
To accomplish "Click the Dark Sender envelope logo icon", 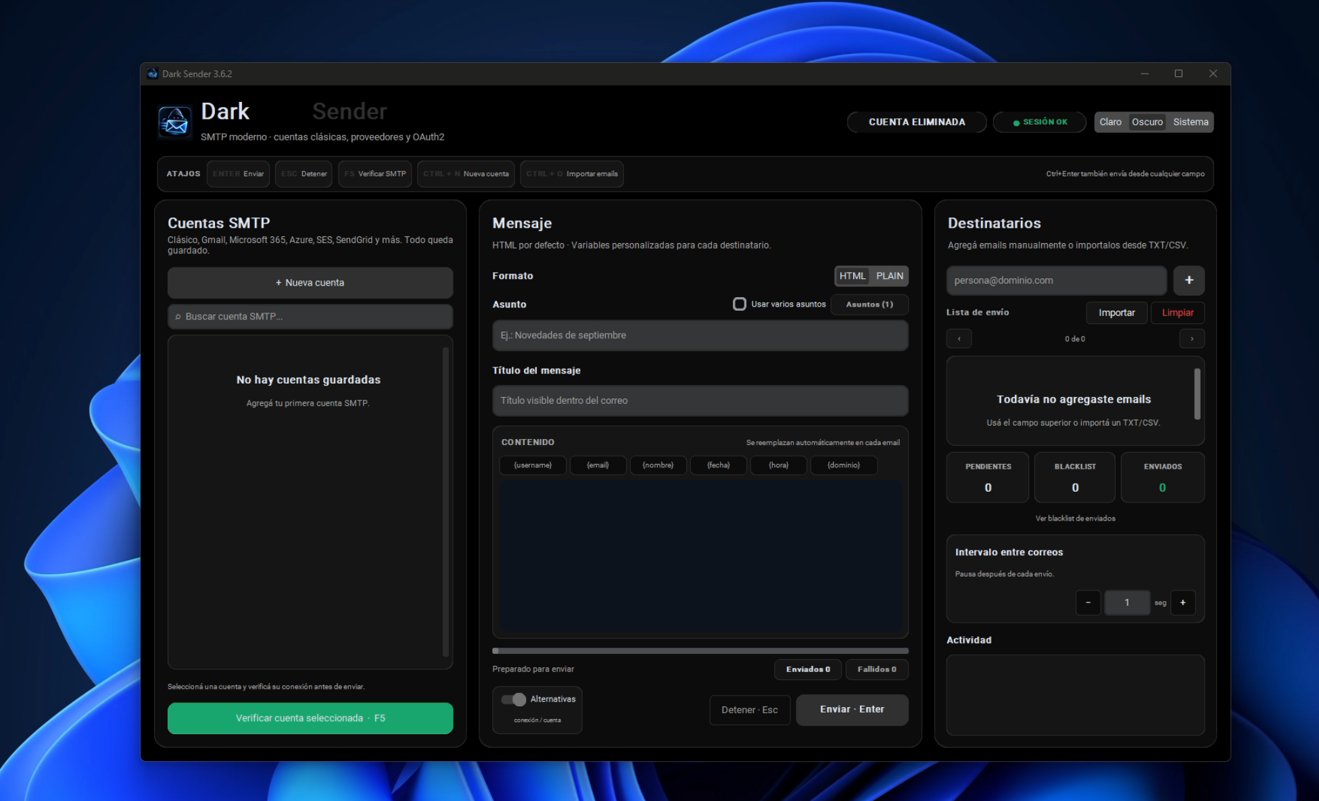I will (x=174, y=122).
